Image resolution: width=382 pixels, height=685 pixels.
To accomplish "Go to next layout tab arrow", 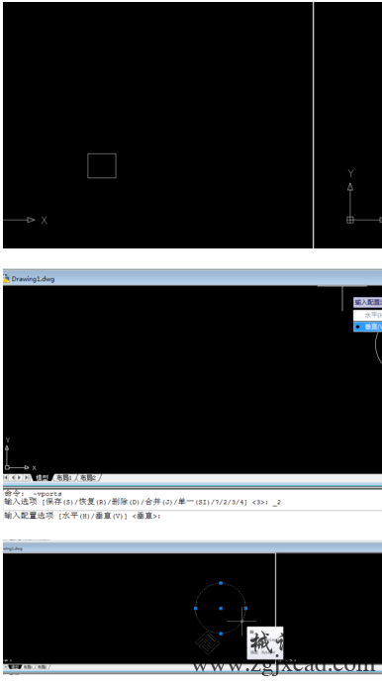I will [x=20, y=478].
